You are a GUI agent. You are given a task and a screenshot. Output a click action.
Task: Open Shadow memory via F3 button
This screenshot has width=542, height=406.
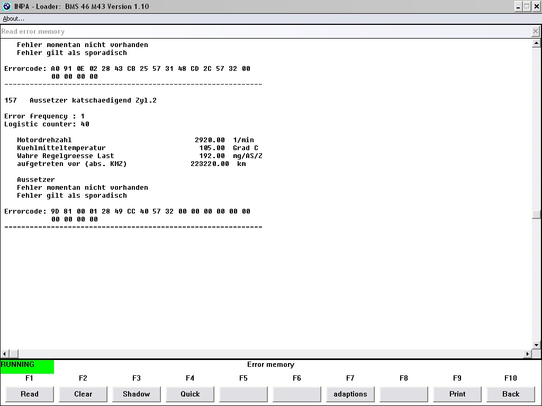point(137,394)
